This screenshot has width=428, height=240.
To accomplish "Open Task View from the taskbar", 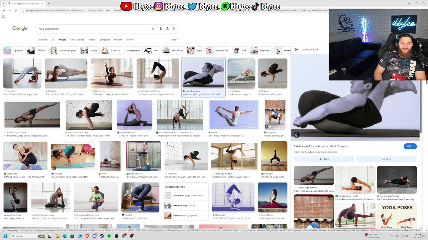I will pyautogui.click(x=50, y=236).
